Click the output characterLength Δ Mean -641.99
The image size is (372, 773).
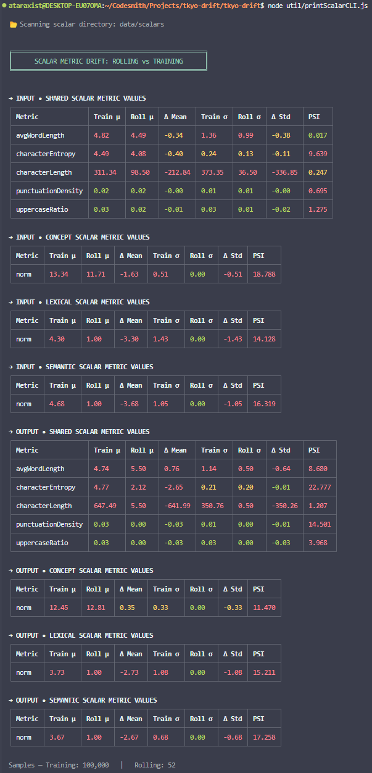point(177,506)
